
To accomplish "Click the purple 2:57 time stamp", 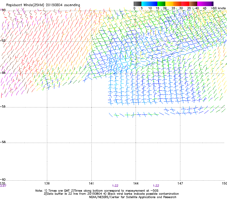I will [x=3, y=186].
